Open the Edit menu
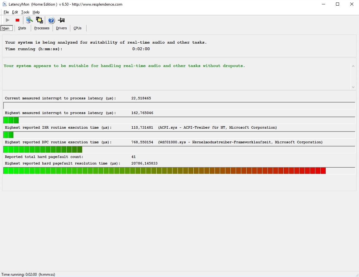359x277 pixels. (15, 12)
